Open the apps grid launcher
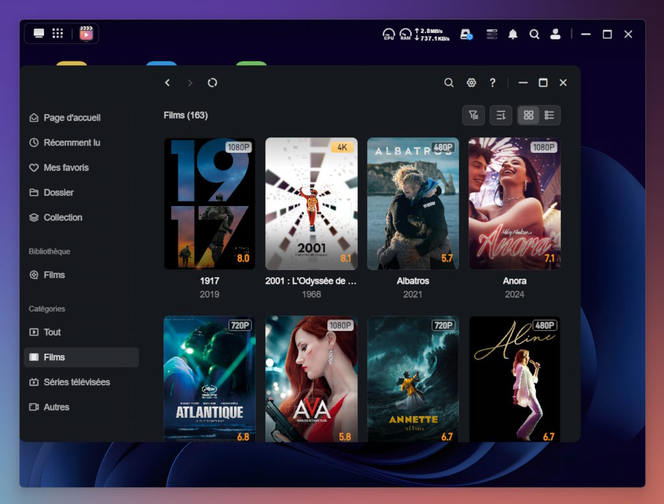 click(58, 34)
